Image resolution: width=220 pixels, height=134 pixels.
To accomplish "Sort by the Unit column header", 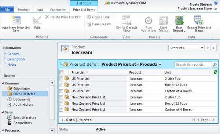I will pyautogui.click(x=168, y=72).
